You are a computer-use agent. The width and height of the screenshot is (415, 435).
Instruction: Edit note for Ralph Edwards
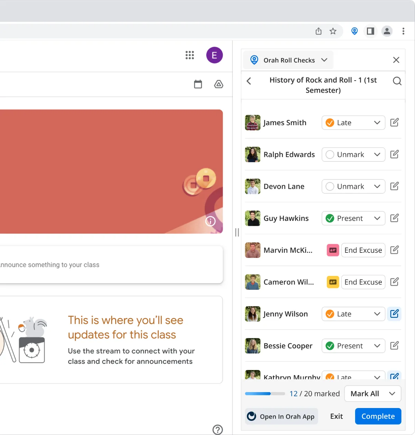coord(394,154)
